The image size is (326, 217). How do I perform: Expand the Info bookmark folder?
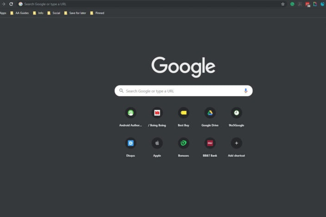[38, 13]
